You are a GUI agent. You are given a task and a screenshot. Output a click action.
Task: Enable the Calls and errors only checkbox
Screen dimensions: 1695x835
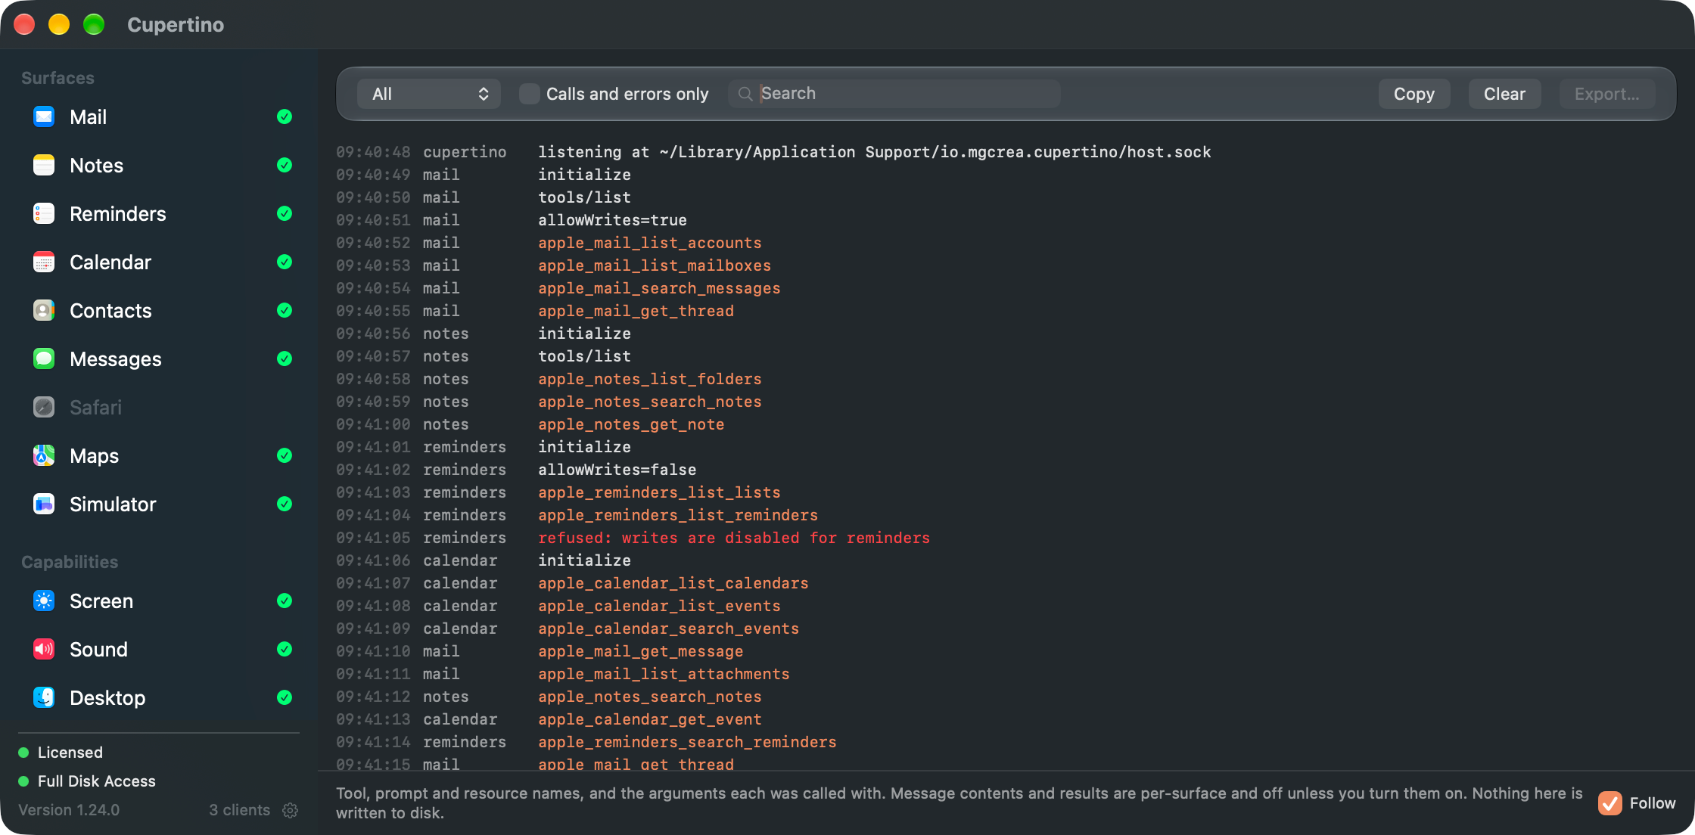click(x=530, y=94)
